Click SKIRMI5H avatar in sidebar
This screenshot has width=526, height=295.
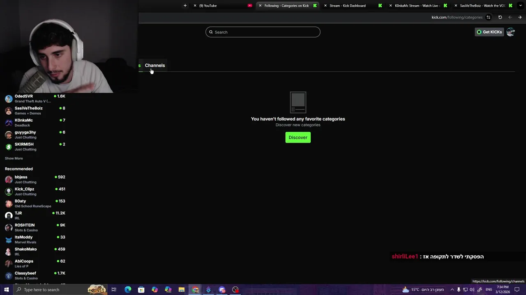9,147
